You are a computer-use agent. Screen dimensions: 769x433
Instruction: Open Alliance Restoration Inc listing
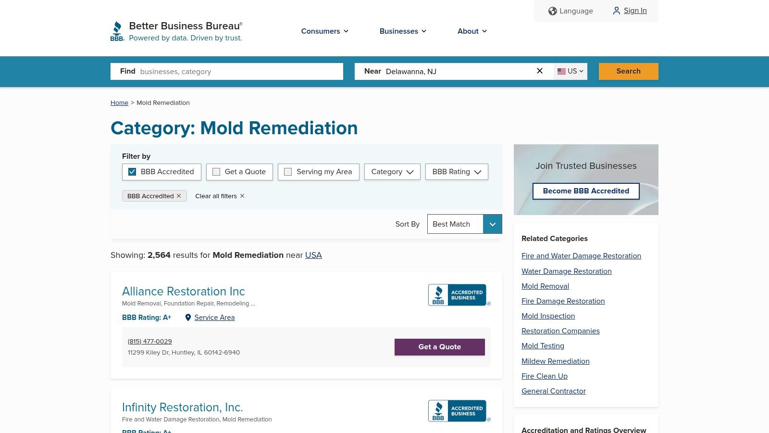point(184,292)
